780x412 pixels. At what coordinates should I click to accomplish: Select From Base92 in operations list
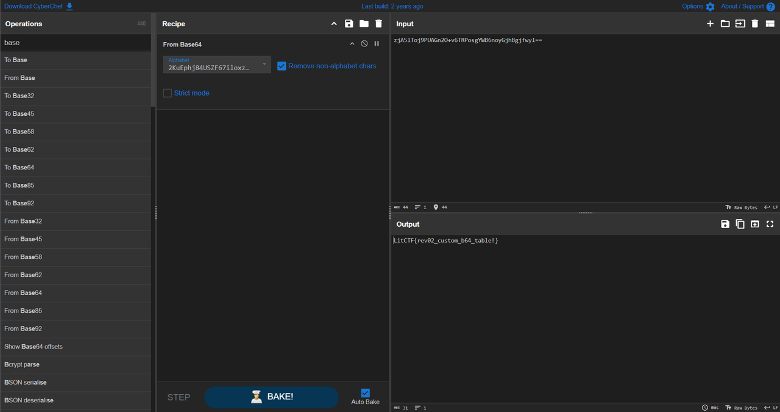coord(76,329)
